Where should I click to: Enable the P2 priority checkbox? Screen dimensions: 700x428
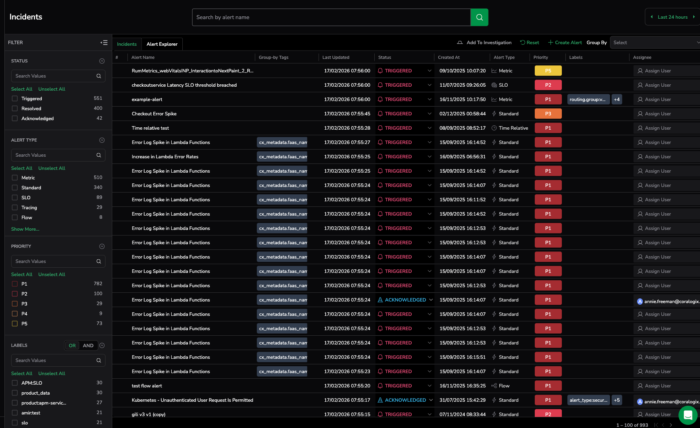pos(15,294)
